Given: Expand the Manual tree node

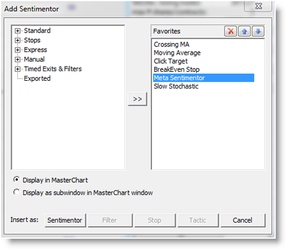Looking at the screenshot, I should click(x=17, y=59).
